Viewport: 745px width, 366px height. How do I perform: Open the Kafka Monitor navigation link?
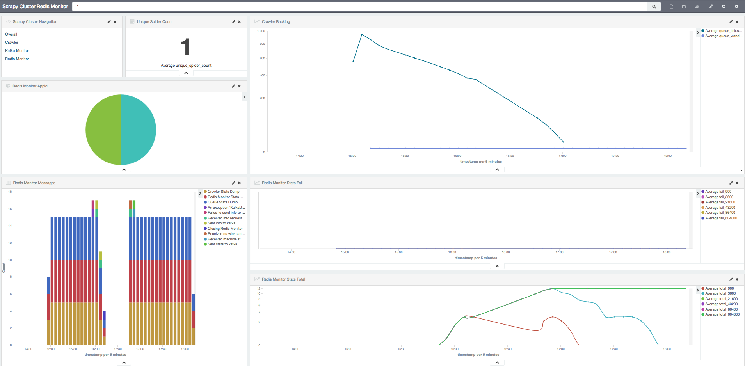[x=17, y=51]
